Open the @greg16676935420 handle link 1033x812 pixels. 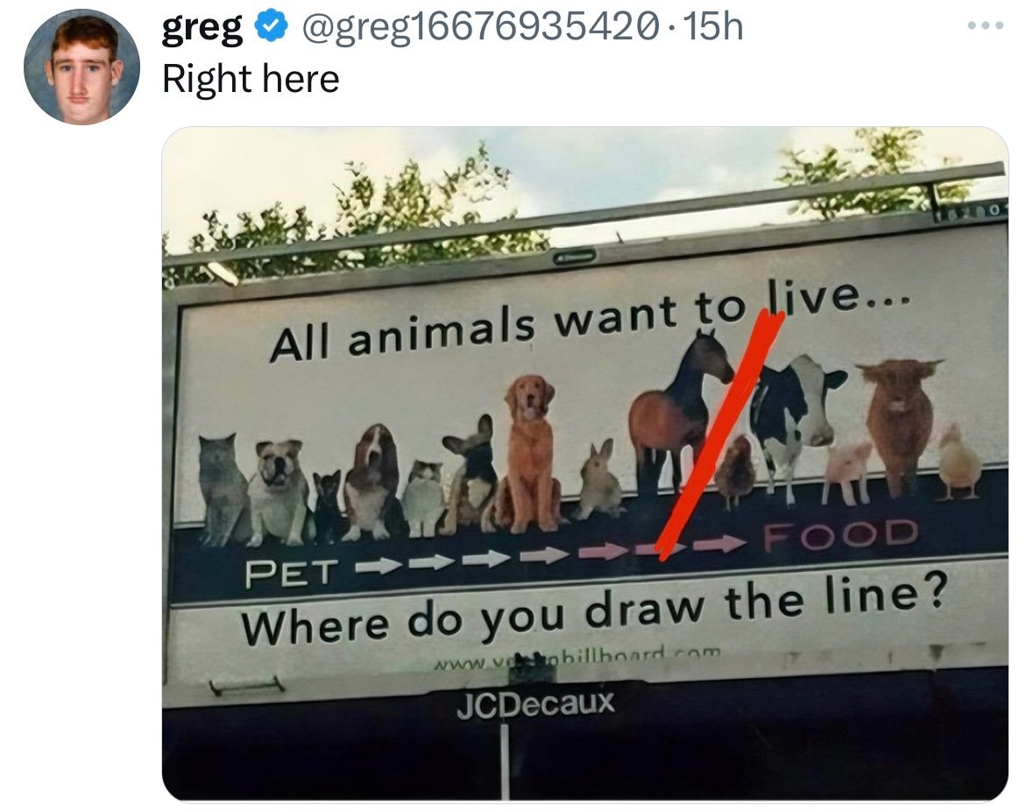click(480, 29)
